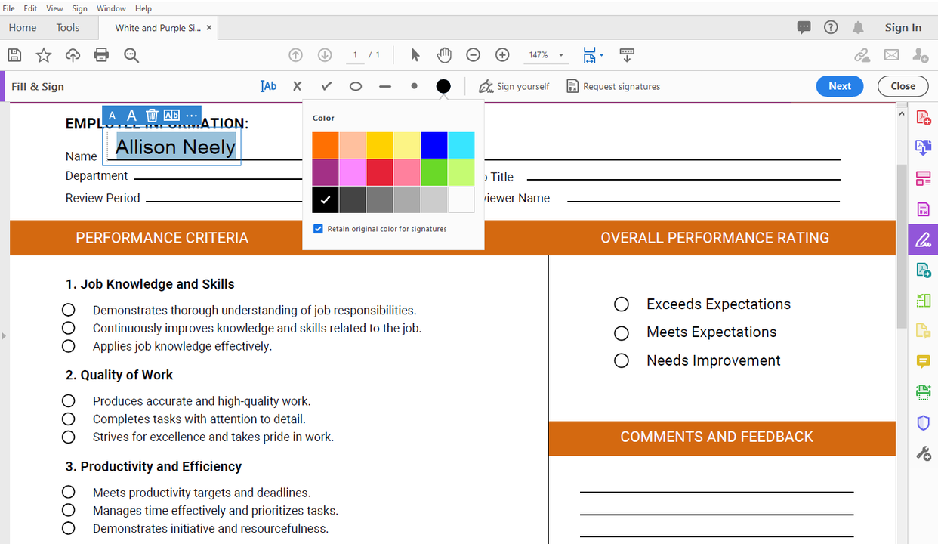Select the Exceeds Expectations rating

[621, 304]
